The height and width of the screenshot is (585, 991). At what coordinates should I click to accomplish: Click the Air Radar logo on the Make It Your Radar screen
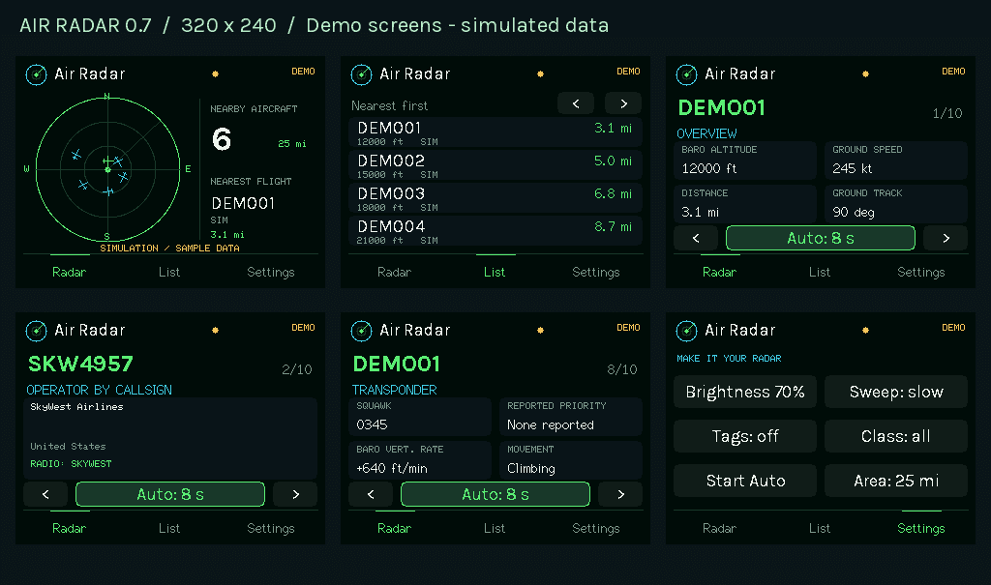click(x=686, y=331)
